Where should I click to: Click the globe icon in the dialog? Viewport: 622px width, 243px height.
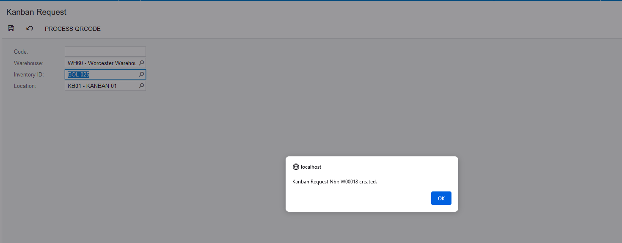(x=296, y=167)
